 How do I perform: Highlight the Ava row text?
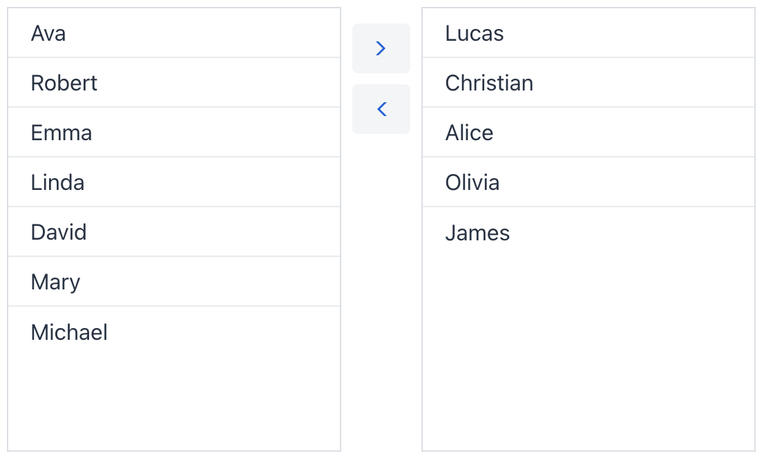pos(48,33)
